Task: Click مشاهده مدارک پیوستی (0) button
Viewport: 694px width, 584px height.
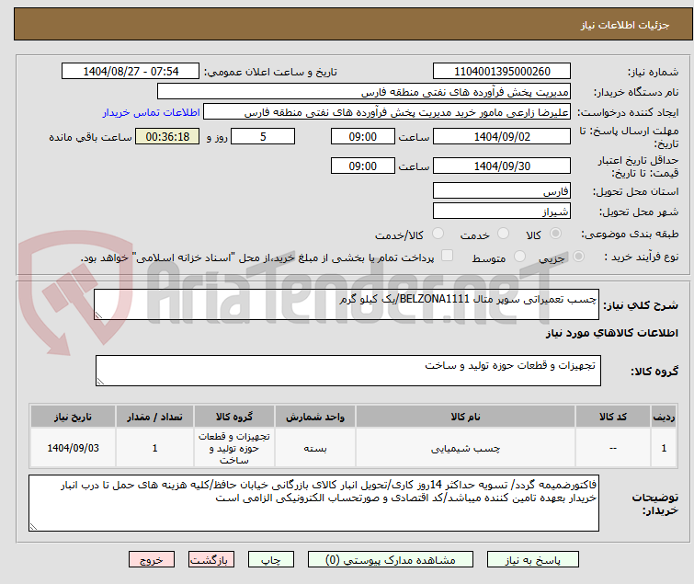Action: (x=391, y=560)
